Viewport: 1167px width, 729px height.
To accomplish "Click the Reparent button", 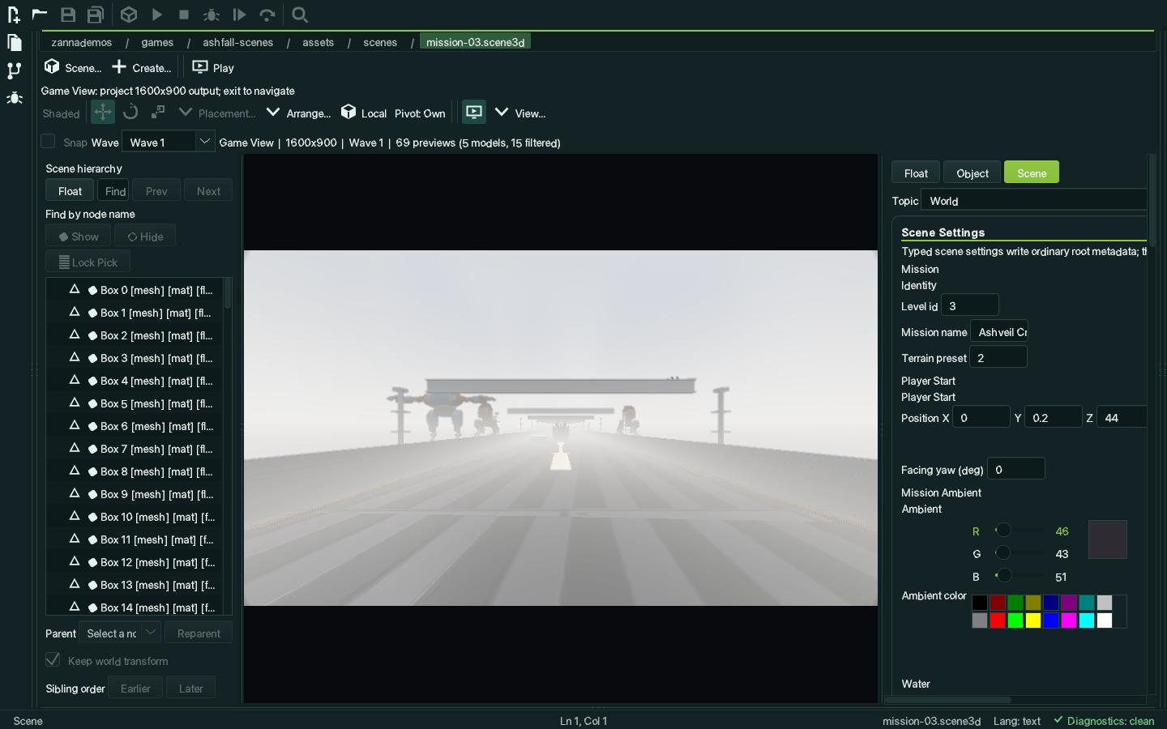I will click(x=199, y=633).
